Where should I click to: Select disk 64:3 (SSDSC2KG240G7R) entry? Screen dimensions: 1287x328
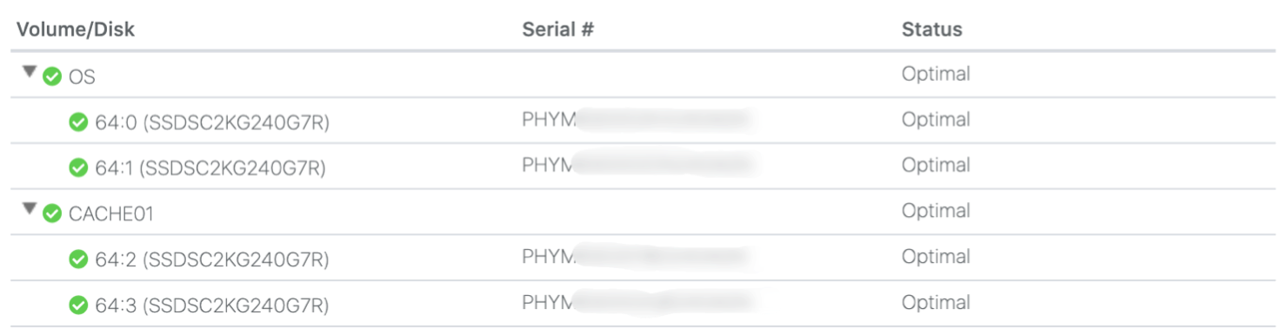[212, 305]
